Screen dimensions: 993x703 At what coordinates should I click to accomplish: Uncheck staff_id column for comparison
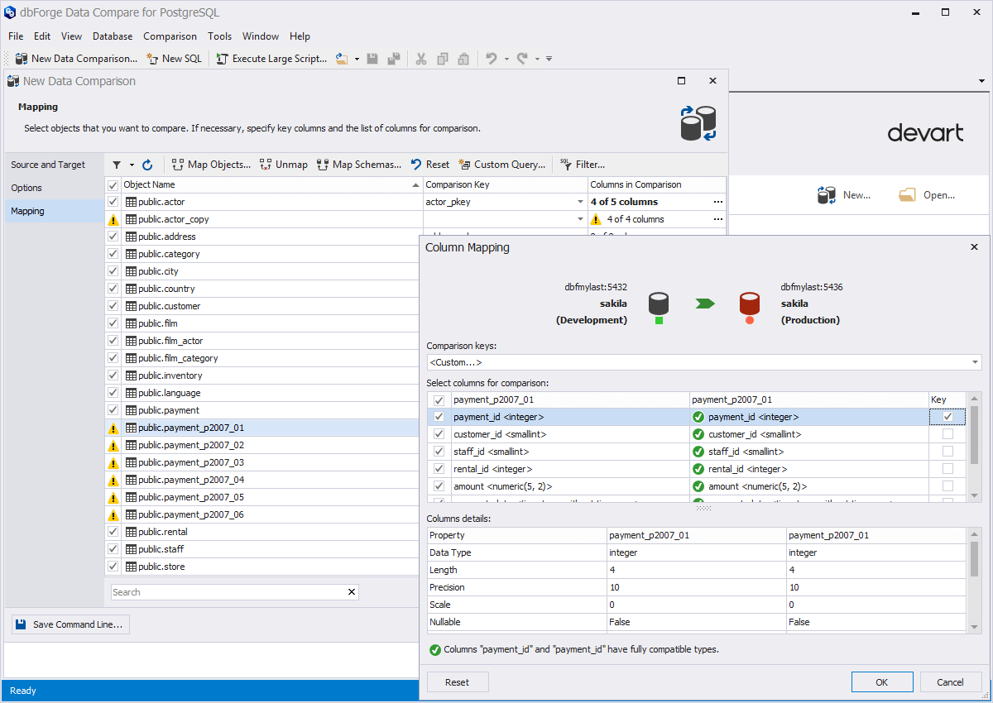[439, 452]
